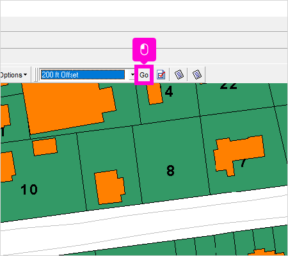Image resolution: width=288 pixels, height=256 pixels.
Task: Select parcel number 10 on the map
Action: point(29,189)
